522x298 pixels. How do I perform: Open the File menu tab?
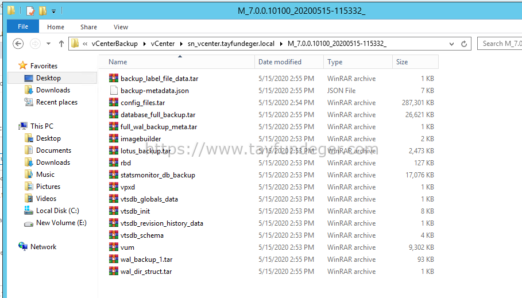pyautogui.click(x=23, y=26)
